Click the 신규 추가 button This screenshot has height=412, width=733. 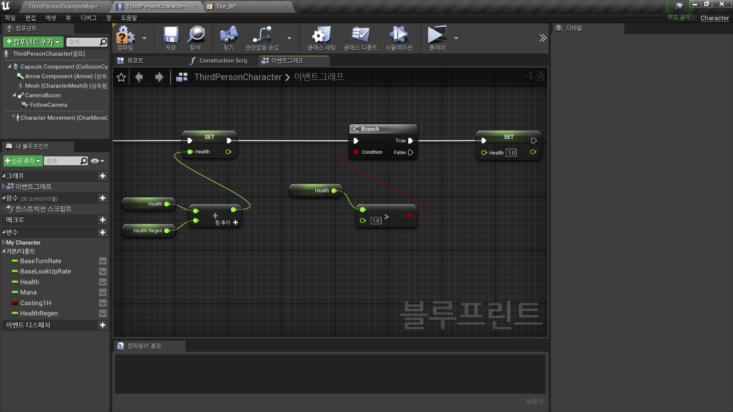tap(23, 161)
